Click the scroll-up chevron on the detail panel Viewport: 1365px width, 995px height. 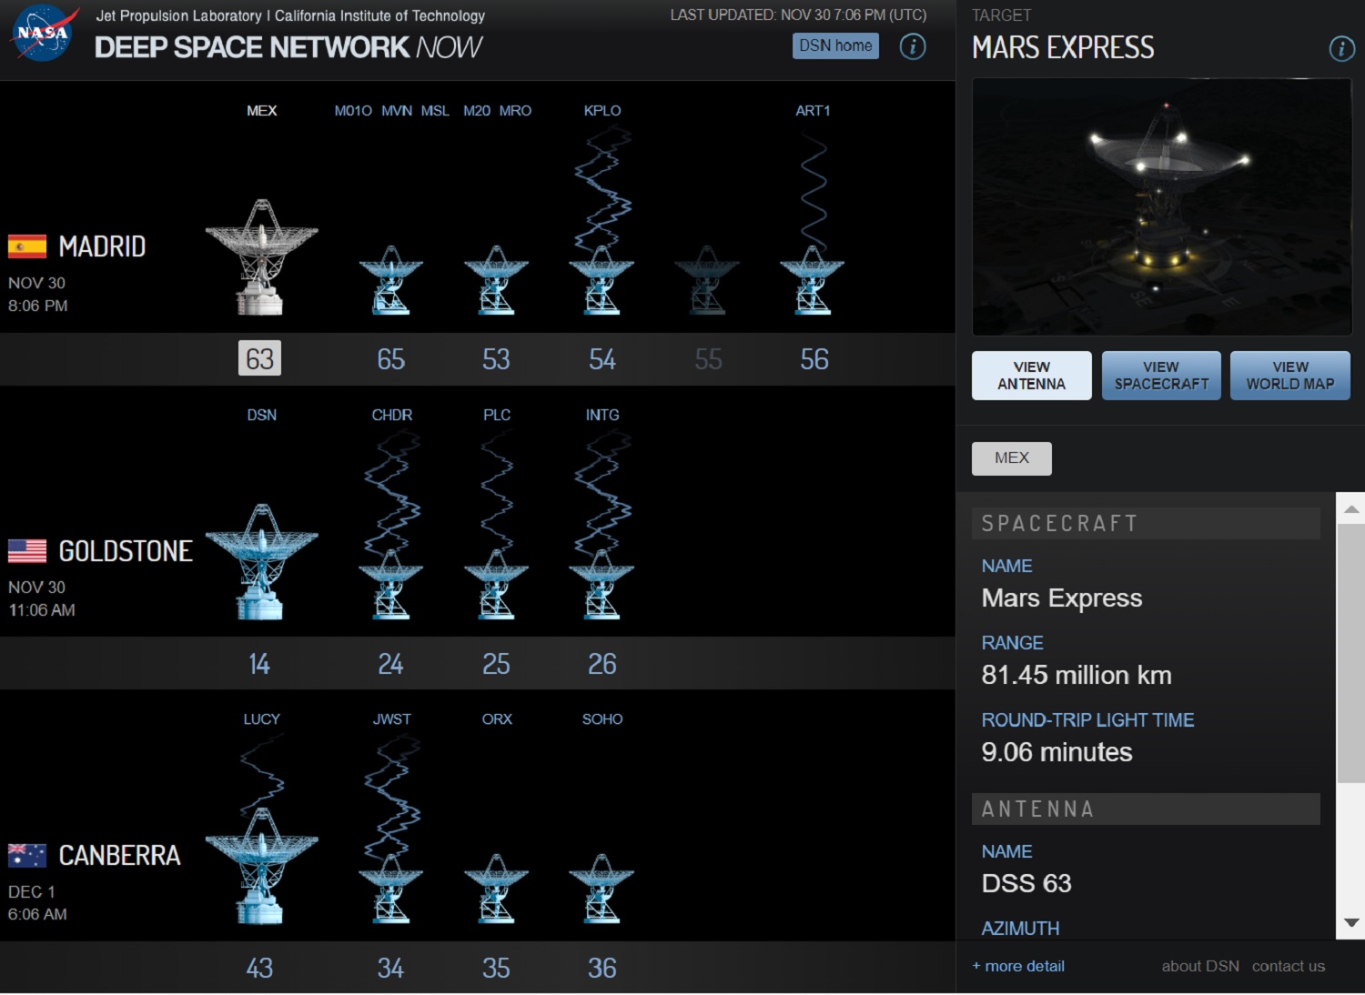pos(1350,508)
